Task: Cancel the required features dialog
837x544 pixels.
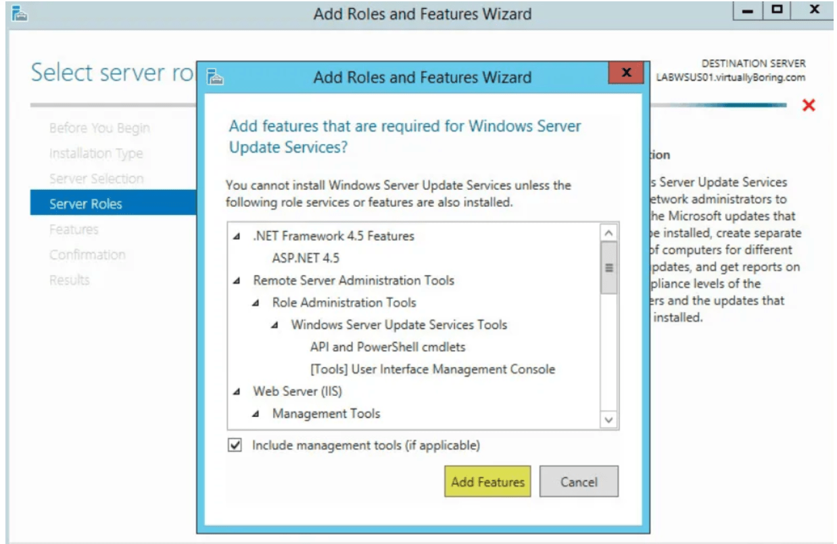Action: point(579,482)
